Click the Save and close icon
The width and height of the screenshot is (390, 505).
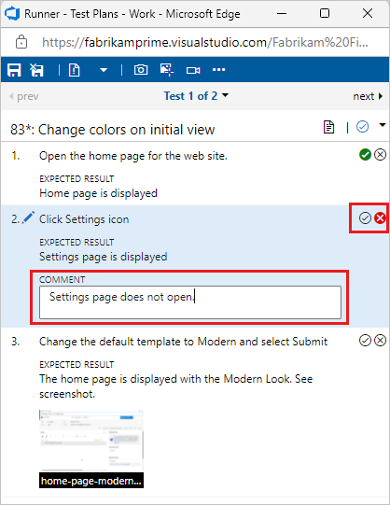tap(36, 70)
